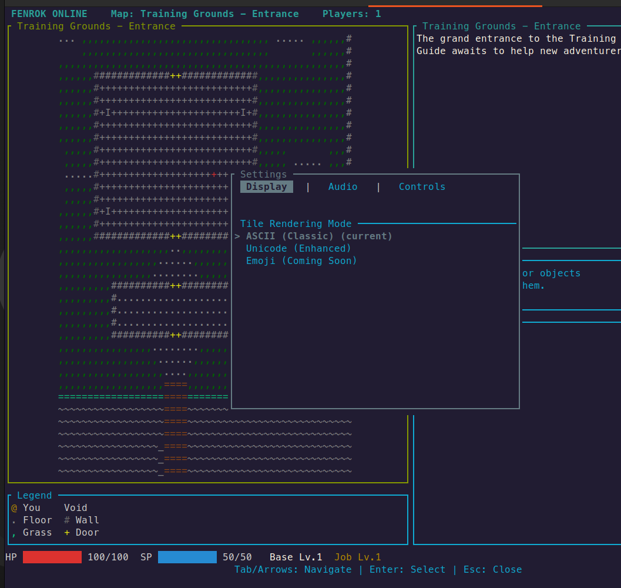This screenshot has width=621, height=588.
Task: Click the Enter: Select hint
Action: click(x=407, y=570)
